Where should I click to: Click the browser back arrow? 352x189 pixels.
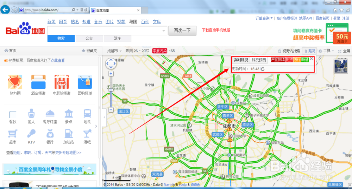coord(5,9)
